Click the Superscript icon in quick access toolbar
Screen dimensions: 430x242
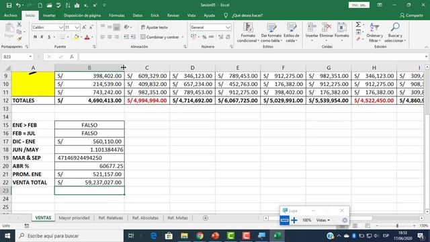tap(95, 5)
